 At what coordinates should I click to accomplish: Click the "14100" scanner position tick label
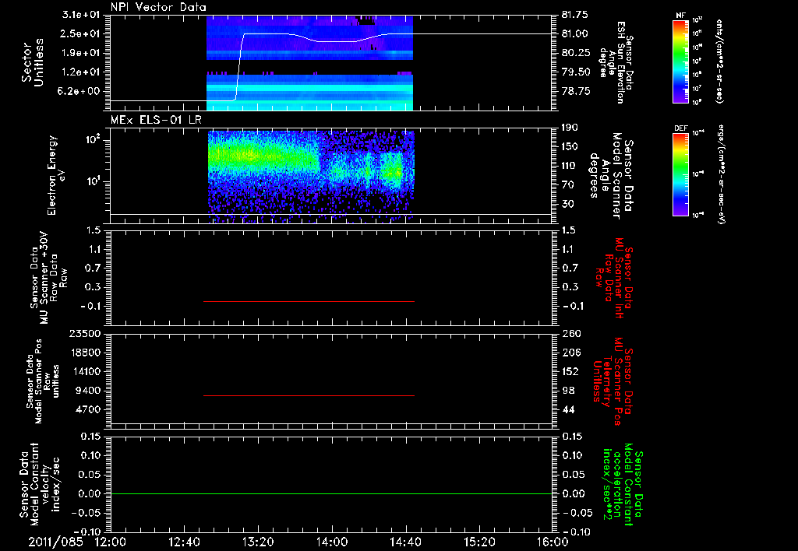84,371
